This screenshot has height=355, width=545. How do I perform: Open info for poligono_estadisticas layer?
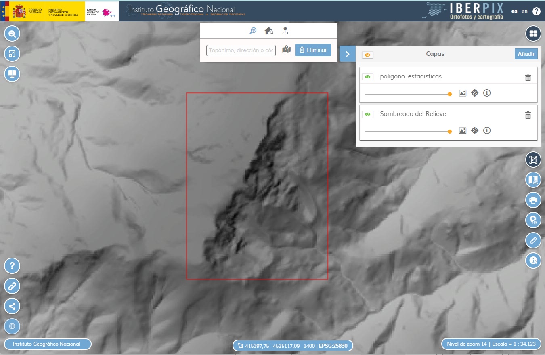(x=487, y=93)
